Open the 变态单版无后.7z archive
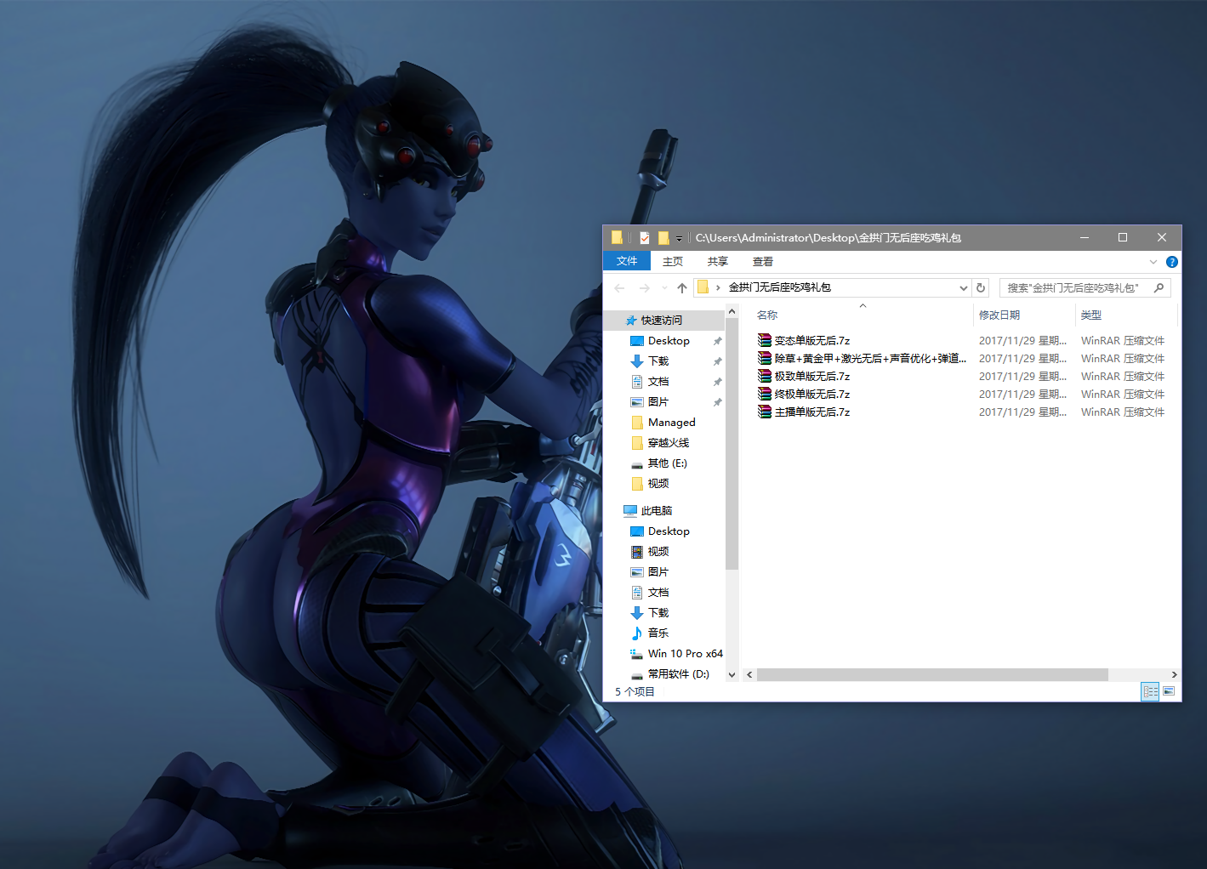The image size is (1207, 869). pyautogui.click(x=811, y=341)
